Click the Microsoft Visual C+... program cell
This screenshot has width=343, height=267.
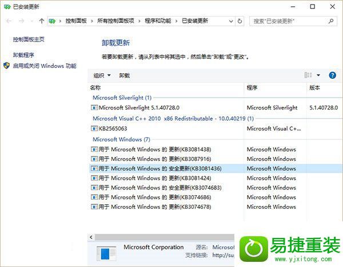pos(274,128)
